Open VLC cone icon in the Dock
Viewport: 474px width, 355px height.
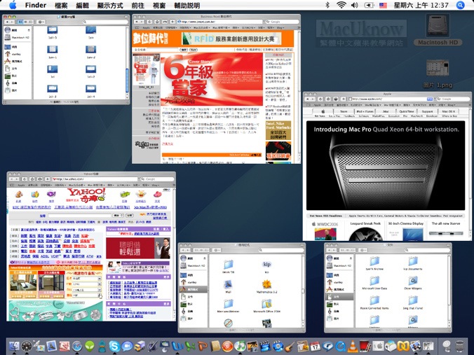point(353,346)
